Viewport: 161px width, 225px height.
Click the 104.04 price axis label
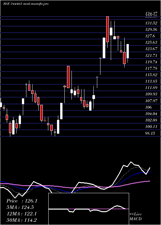(x=151, y=114)
